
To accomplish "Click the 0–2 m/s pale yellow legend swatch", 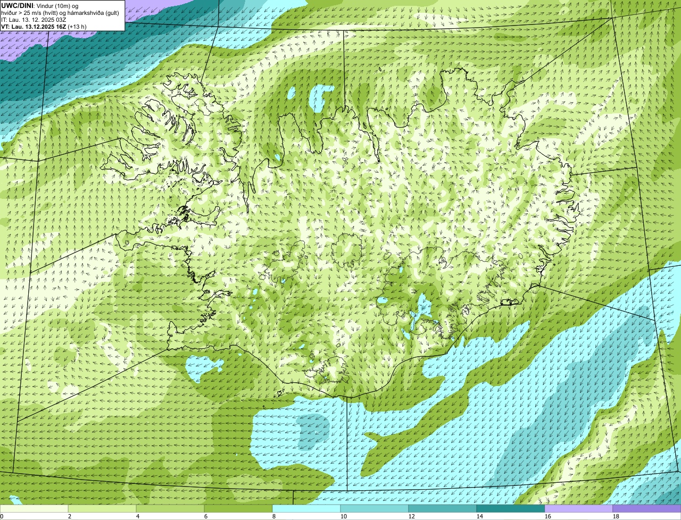I will (34, 508).
